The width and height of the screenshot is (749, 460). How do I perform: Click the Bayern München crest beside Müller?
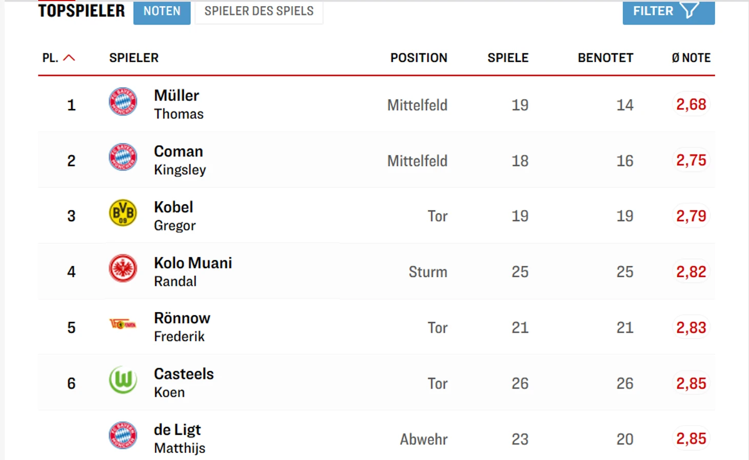(x=123, y=101)
